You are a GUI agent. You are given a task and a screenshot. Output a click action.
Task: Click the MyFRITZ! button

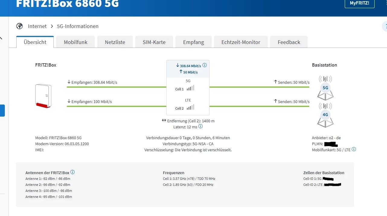[x=360, y=3]
